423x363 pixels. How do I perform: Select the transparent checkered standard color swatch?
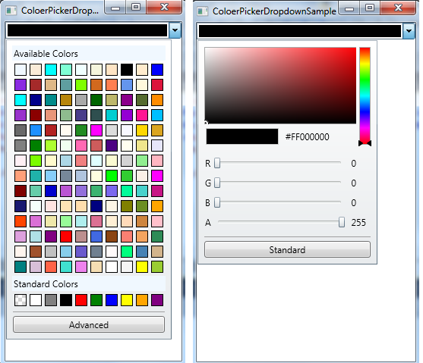(21, 300)
